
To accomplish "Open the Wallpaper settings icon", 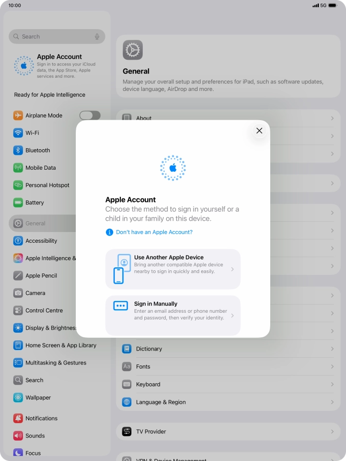I will 18,398.
